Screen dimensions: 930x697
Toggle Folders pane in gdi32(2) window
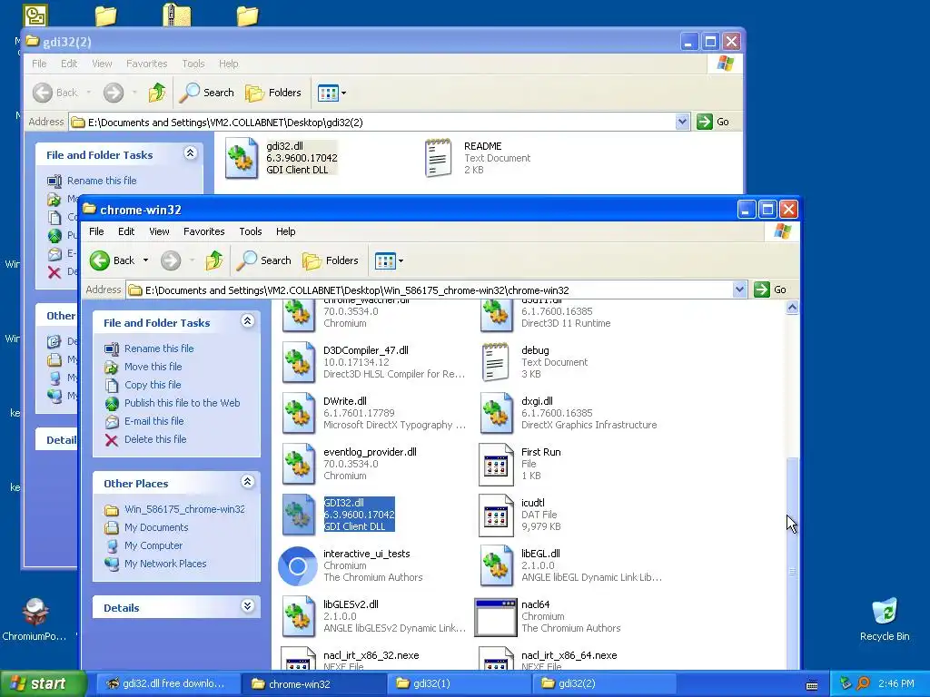point(273,93)
